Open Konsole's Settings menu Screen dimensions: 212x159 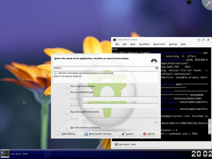click(x=173, y=44)
